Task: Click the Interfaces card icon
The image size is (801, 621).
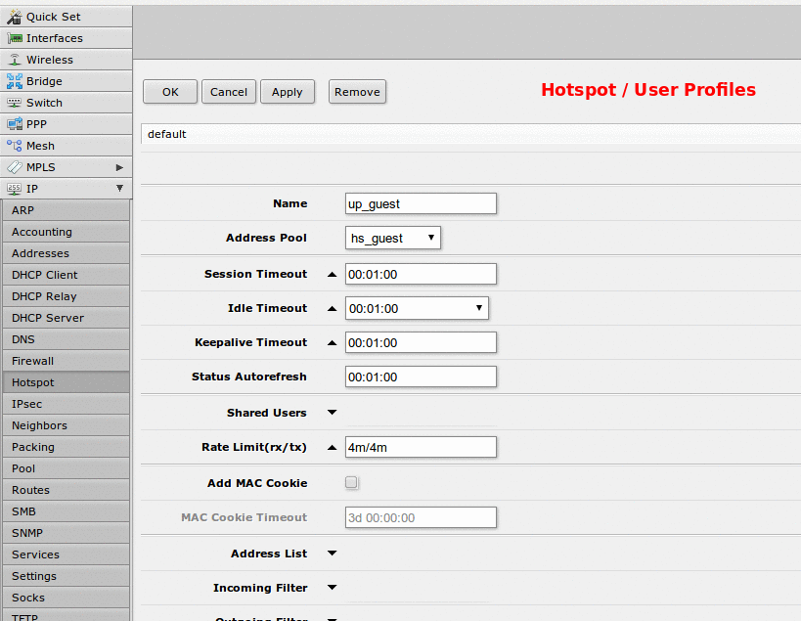Action: click(x=15, y=38)
